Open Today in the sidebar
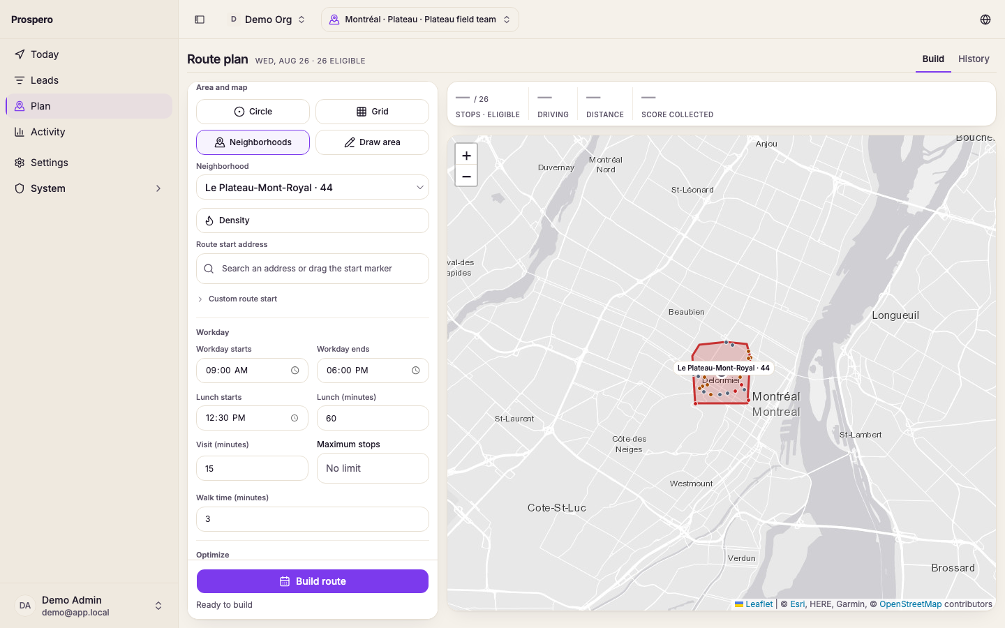This screenshot has width=1005, height=628. point(89,54)
